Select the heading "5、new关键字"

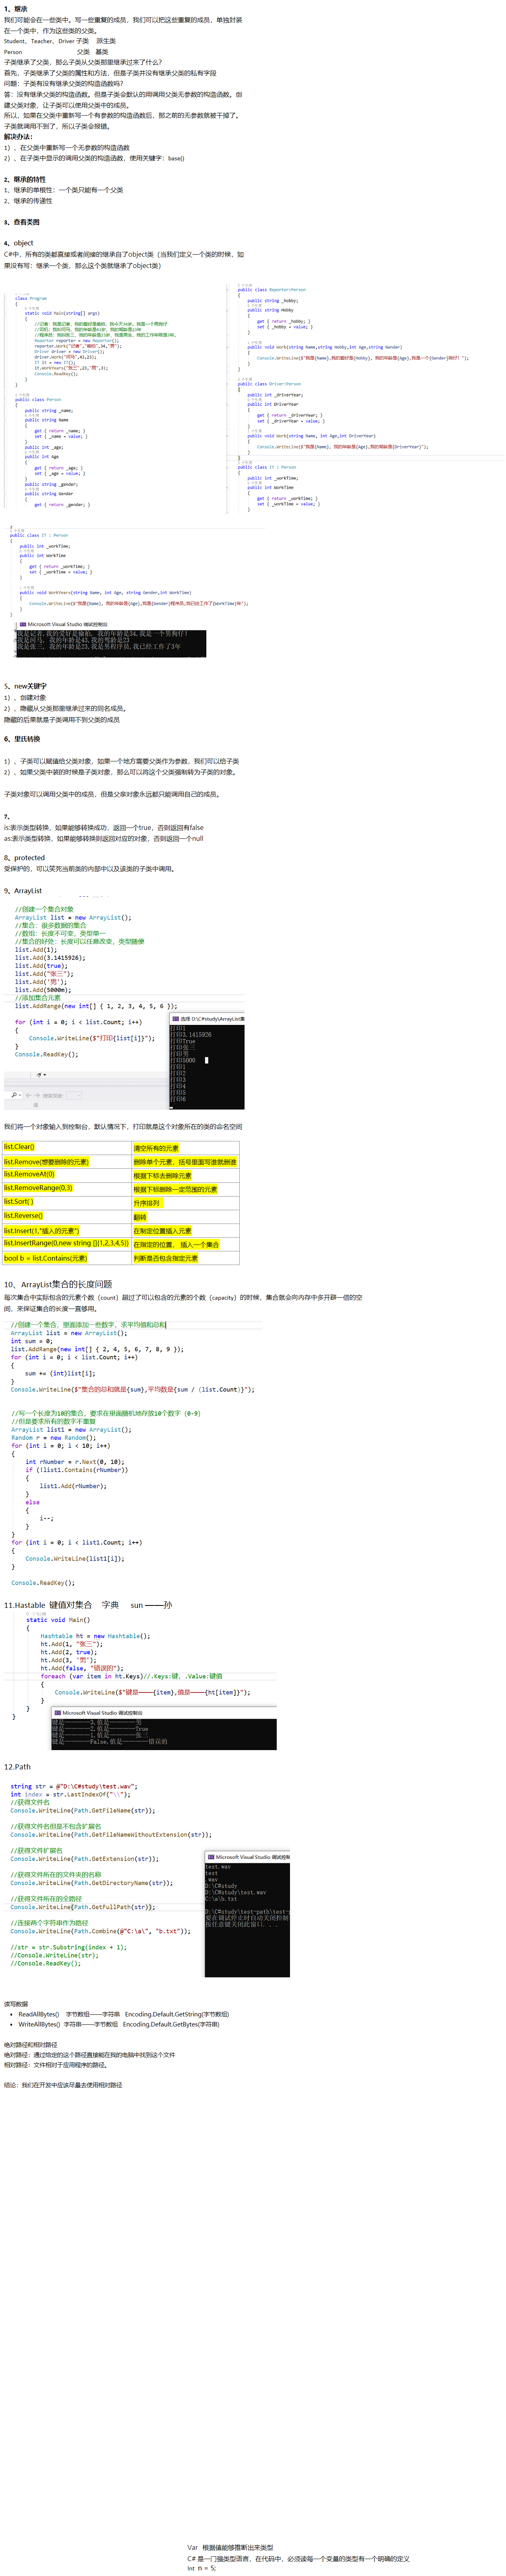[x=25, y=686]
